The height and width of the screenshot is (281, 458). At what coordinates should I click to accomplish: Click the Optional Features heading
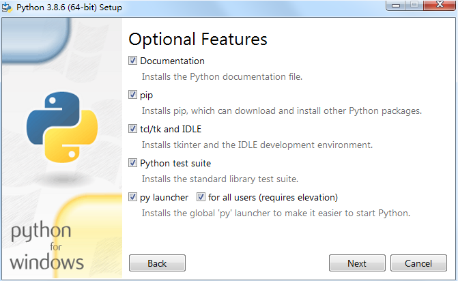(x=197, y=39)
